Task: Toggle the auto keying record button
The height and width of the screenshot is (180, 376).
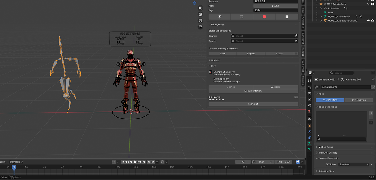Action: [x=114, y=162]
